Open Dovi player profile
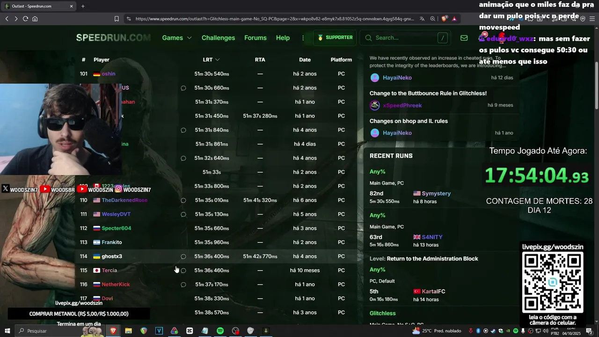The image size is (599, 337). point(107,298)
